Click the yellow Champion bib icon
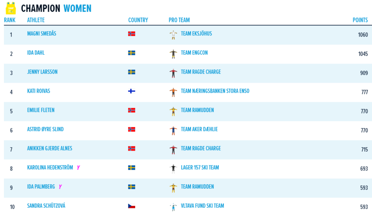This screenshot has width=372, height=215. tap(11, 8)
